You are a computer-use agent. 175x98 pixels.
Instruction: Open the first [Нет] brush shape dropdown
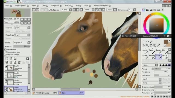click(160, 79)
